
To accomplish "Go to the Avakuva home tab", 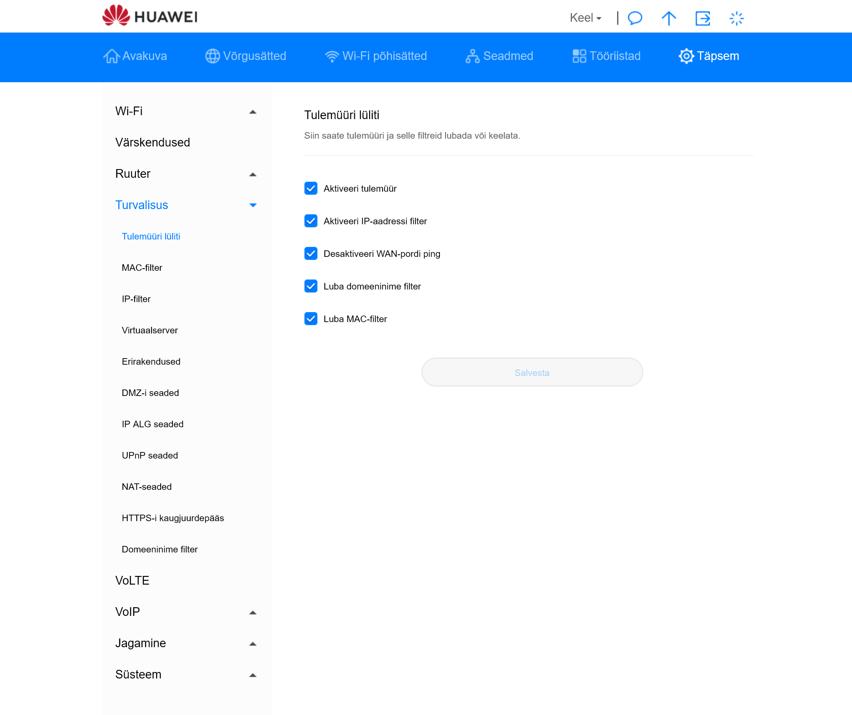I will [135, 56].
